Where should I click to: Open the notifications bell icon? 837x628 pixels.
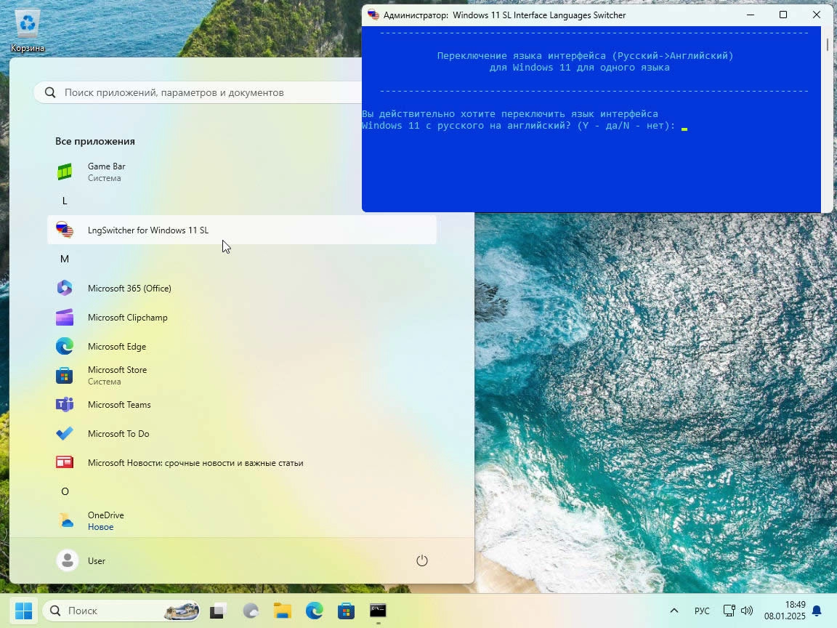(x=817, y=611)
